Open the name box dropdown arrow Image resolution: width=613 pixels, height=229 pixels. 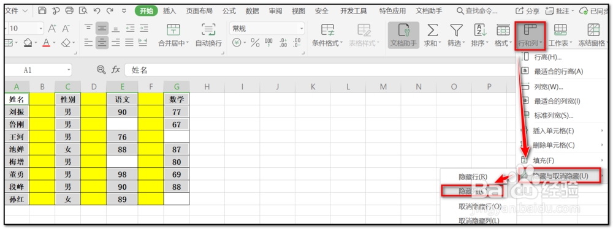(x=69, y=70)
